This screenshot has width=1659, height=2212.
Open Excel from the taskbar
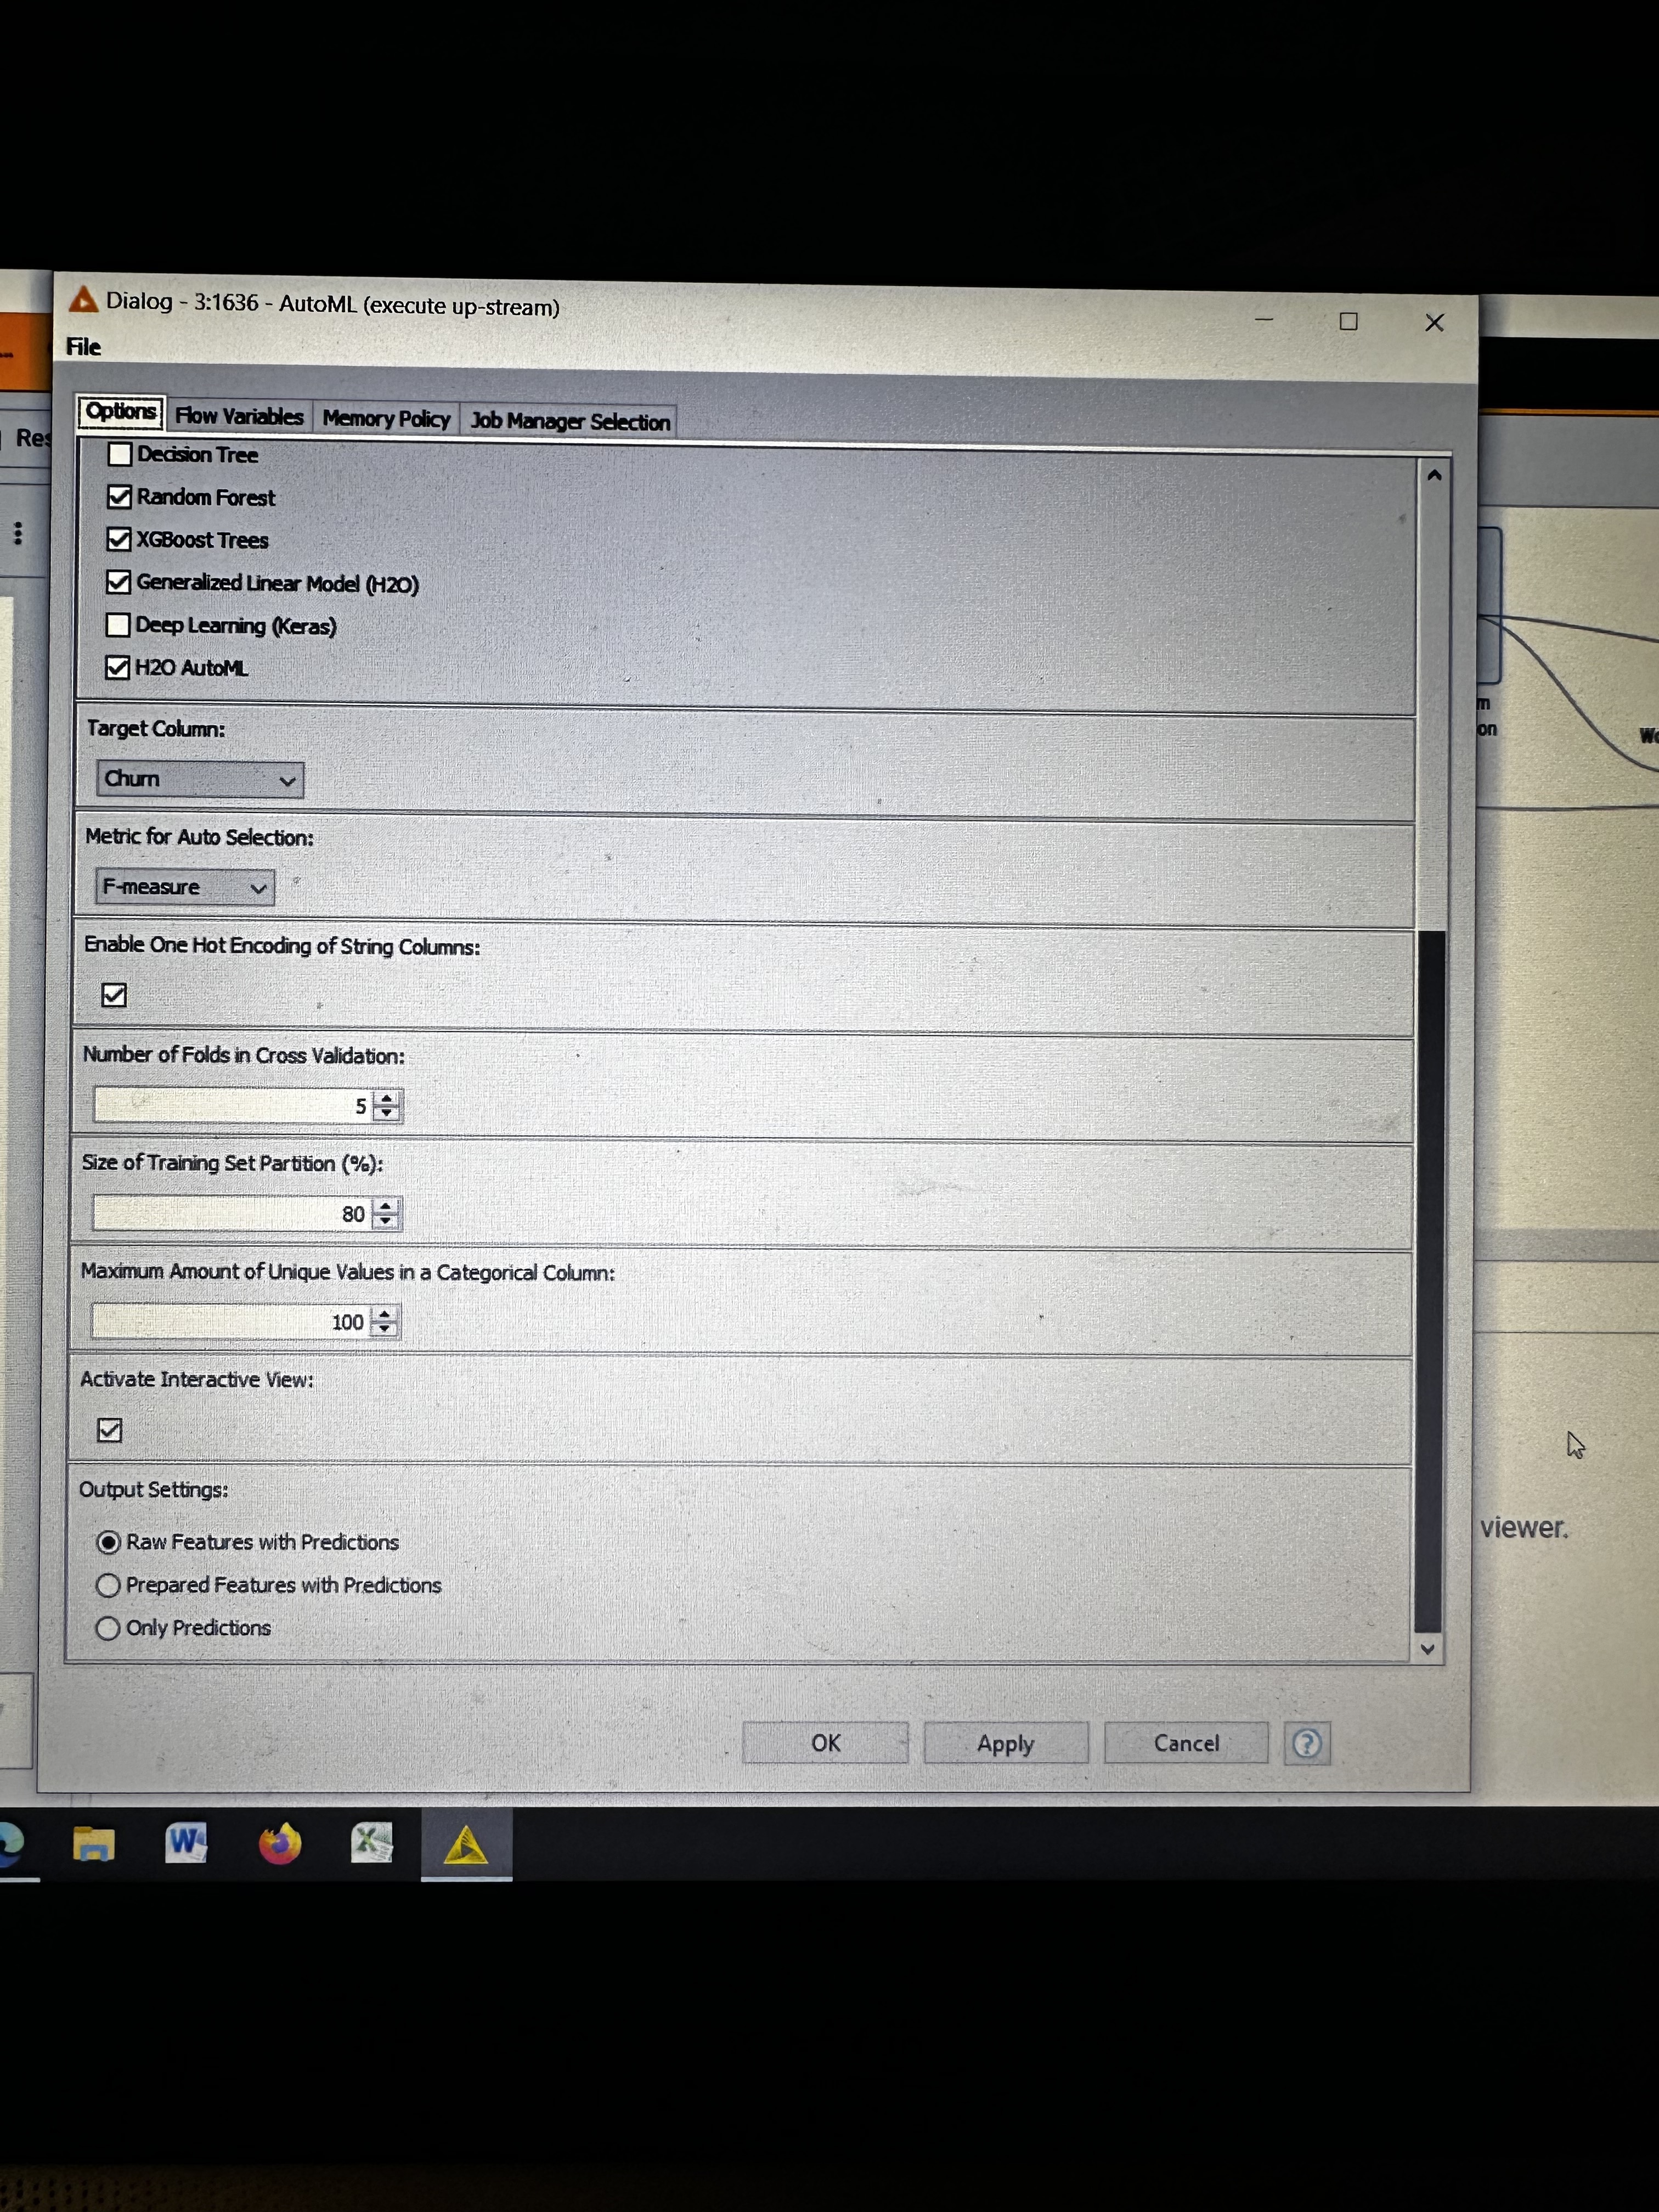pyautogui.click(x=371, y=1842)
